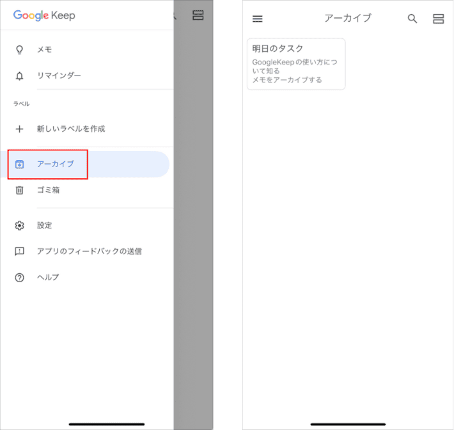This screenshot has height=430, width=454.
Task: Click the bell icon beside リマインダー
Action: [x=19, y=76]
